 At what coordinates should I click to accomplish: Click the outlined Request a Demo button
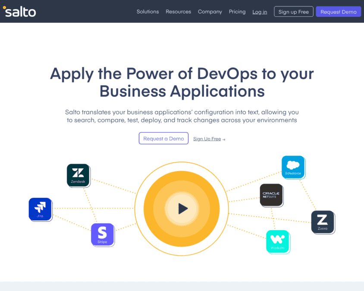click(x=163, y=138)
